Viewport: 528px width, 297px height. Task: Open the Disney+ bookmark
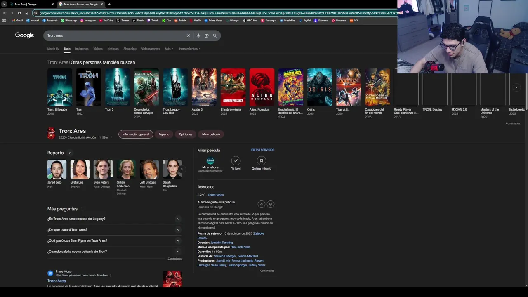tap(232, 21)
